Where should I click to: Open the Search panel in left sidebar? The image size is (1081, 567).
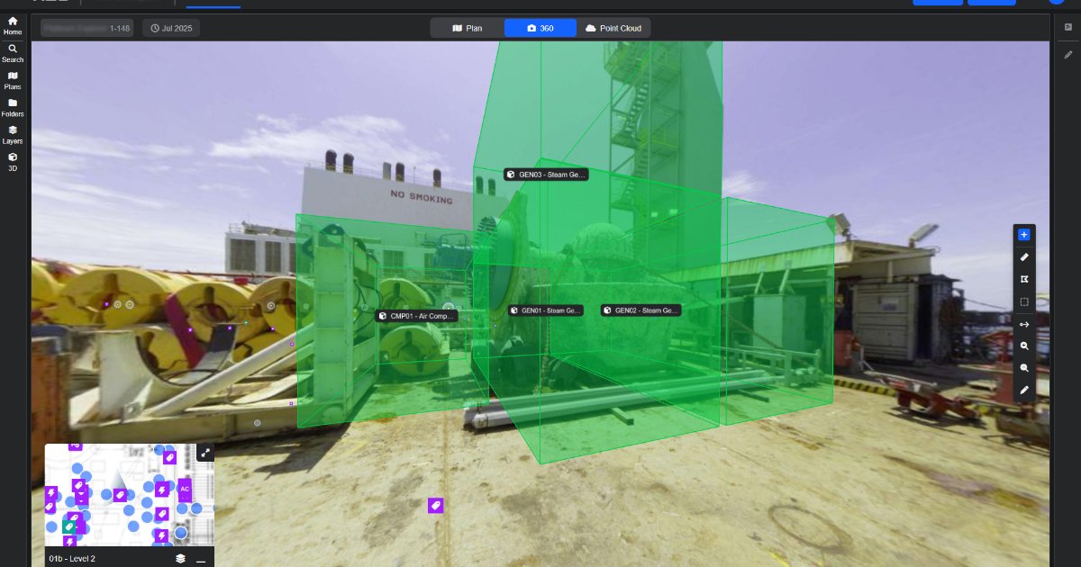click(x=13, y=52)
